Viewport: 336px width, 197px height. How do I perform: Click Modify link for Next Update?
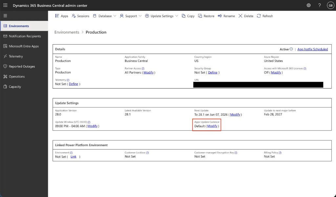pyautogui.click(x=235, y=114)
